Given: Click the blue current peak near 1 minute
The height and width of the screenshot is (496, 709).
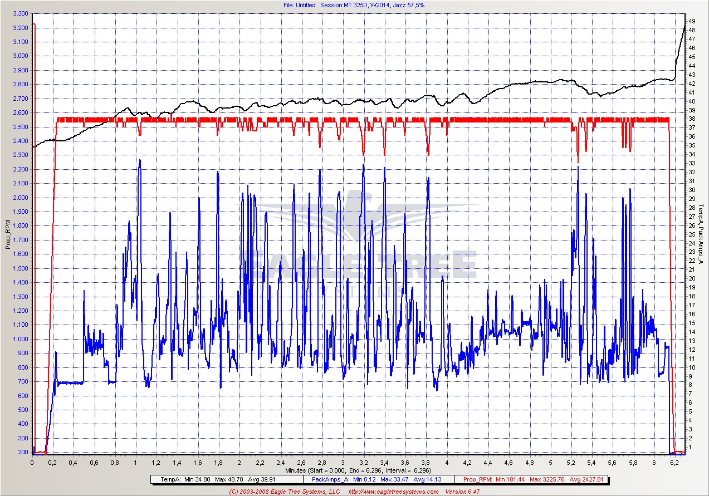Looking at the screenshot, I should [x=140, y=161].
